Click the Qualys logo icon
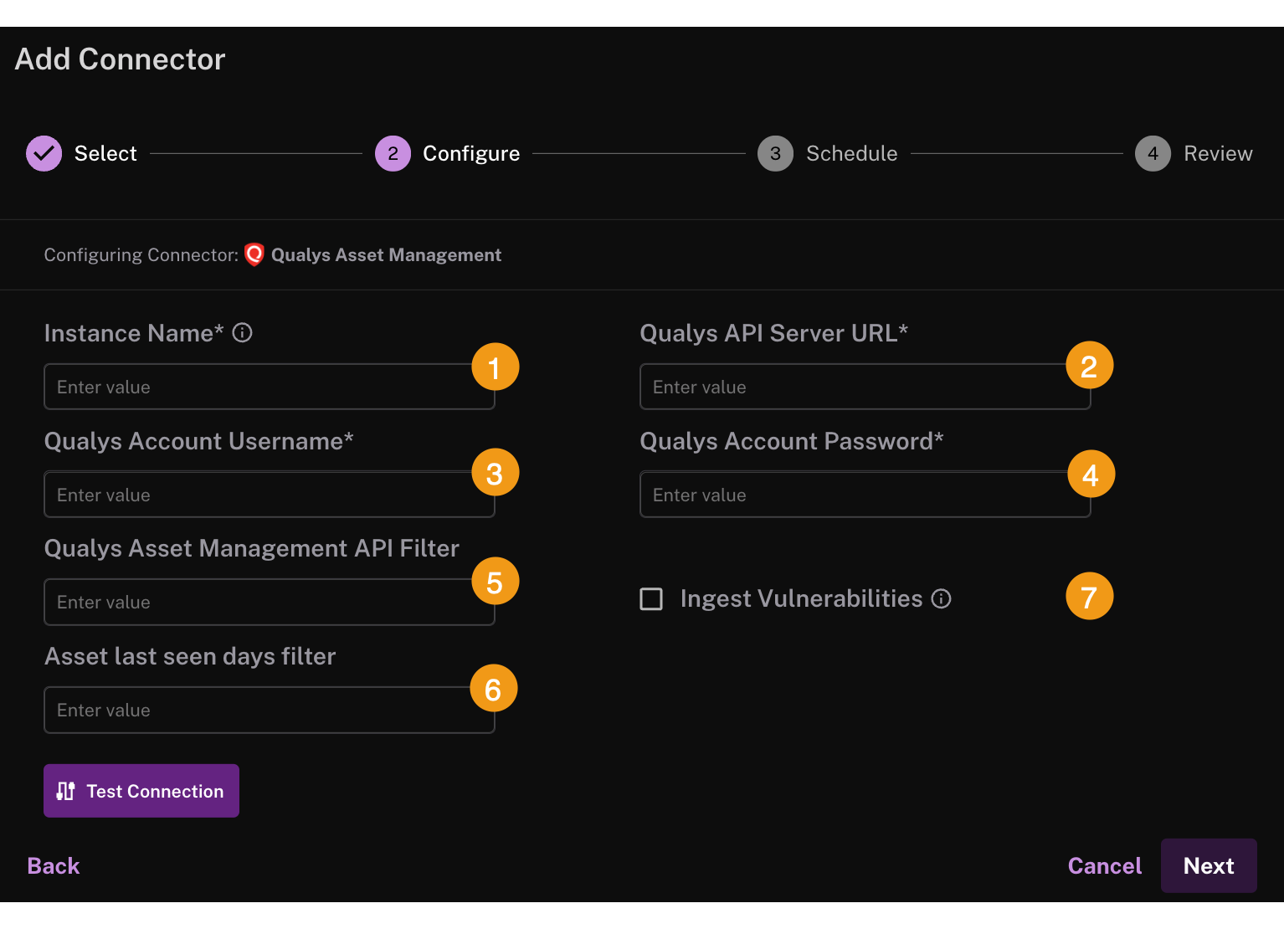 (x=254, y=254)
